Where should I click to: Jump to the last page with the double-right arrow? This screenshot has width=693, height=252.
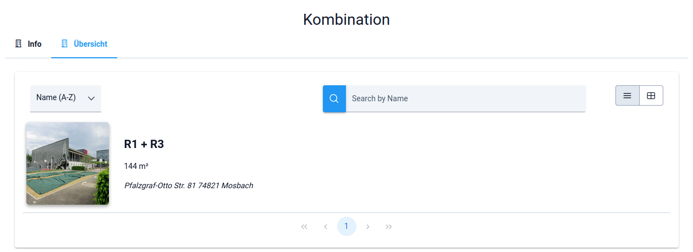(389, 227)
